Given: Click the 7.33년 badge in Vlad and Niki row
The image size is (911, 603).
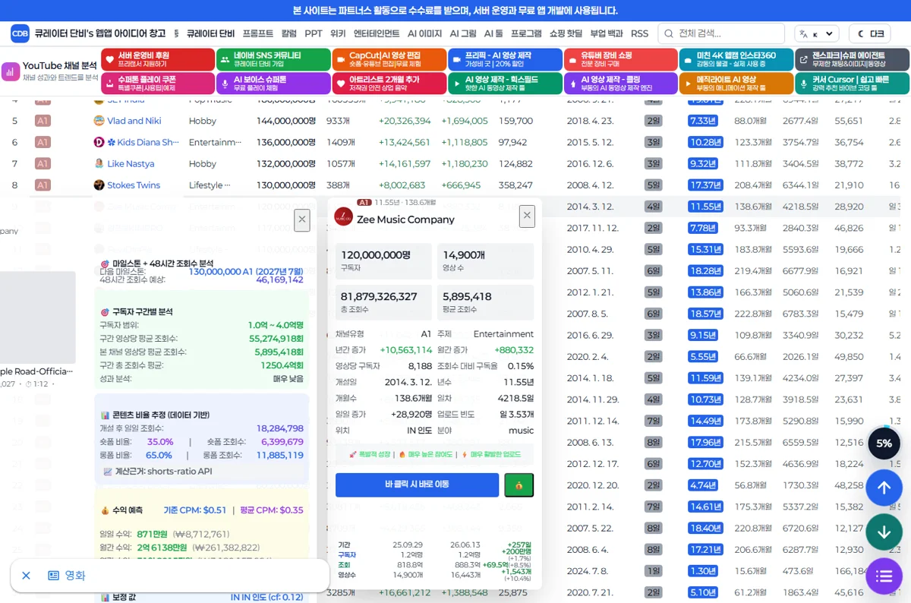Looking at the screenshot, I should [x=702, y=121].
